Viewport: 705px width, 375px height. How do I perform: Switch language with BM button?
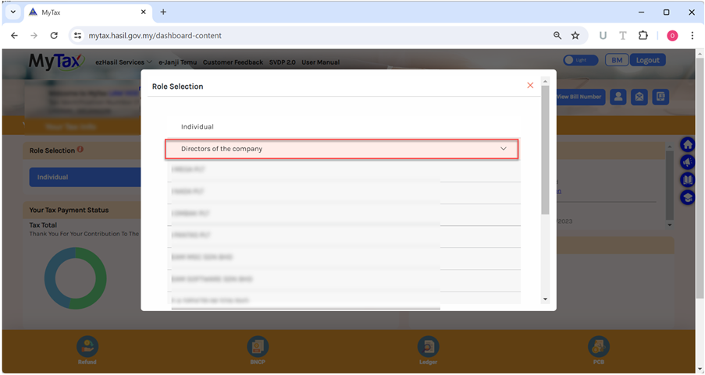(x=617, y=60)
